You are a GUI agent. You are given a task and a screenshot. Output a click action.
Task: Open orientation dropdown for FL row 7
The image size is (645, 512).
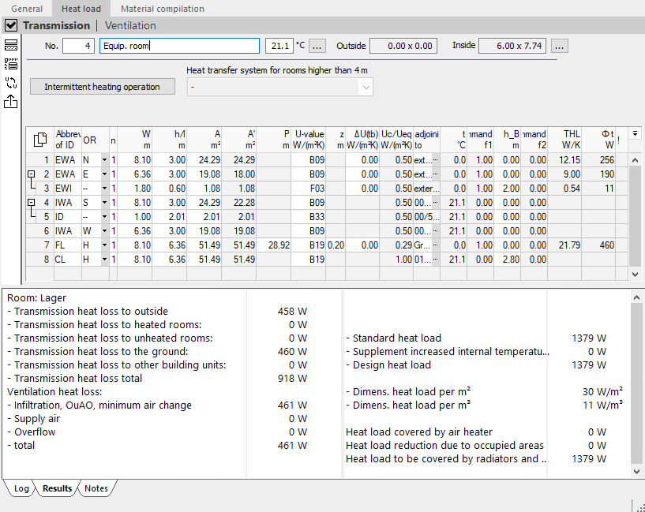pyautogui.click(x=104, y=245)
